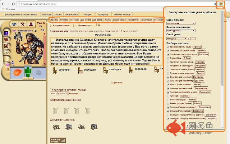Uncheck the Тронка в своём замке checkbox
230x144 pixels.
pyautogui.click(x=168, y=47)
